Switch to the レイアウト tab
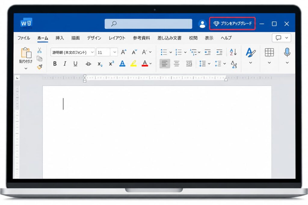Viewport: 308px width, 205px height. [117, 38]
